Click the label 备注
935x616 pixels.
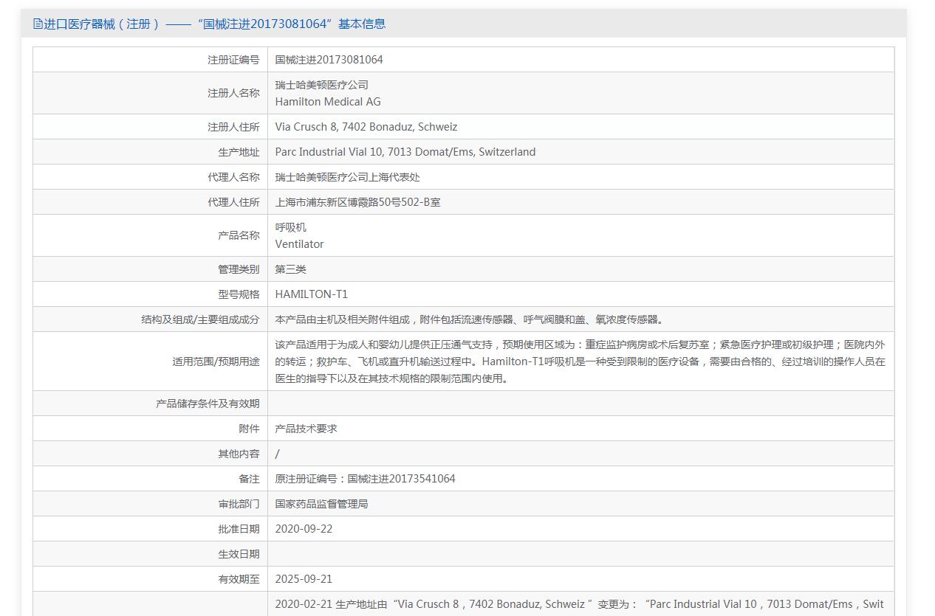tap(250, 479)
